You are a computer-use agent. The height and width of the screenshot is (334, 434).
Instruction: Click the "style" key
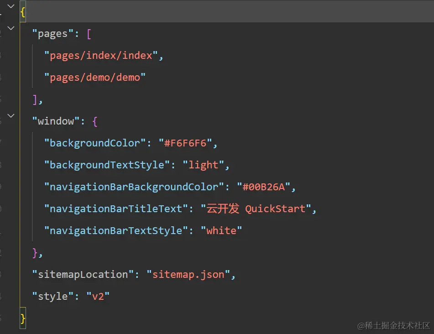click(53, 297)
